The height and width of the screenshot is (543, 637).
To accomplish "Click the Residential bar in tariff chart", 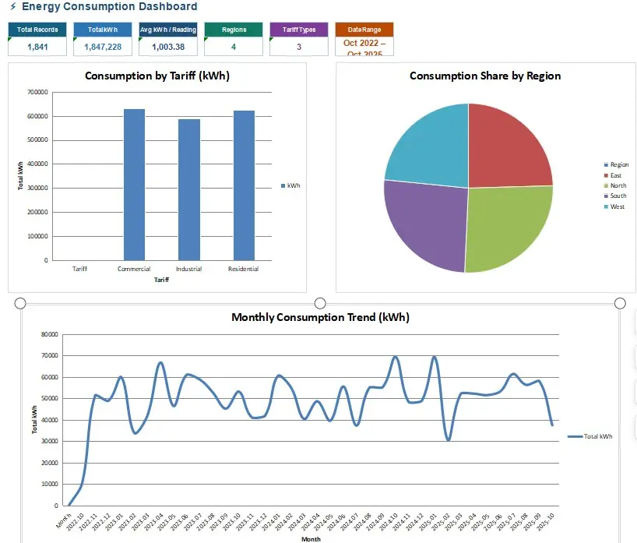I will pos(244,185).
